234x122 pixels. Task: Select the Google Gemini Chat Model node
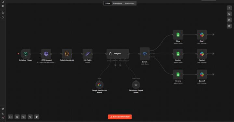point(99,85)
